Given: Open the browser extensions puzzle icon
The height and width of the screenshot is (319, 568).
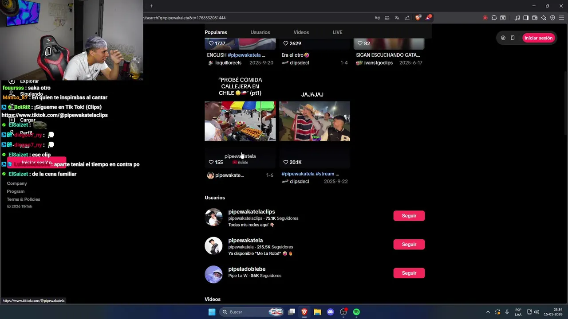Looking at the screenshot, I should point(494,18).
